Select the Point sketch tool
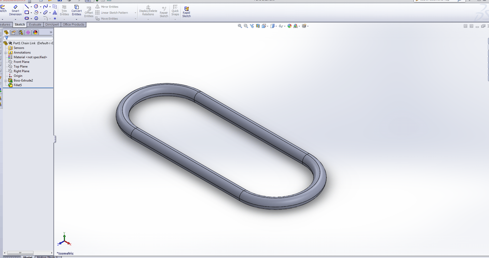 55,18
